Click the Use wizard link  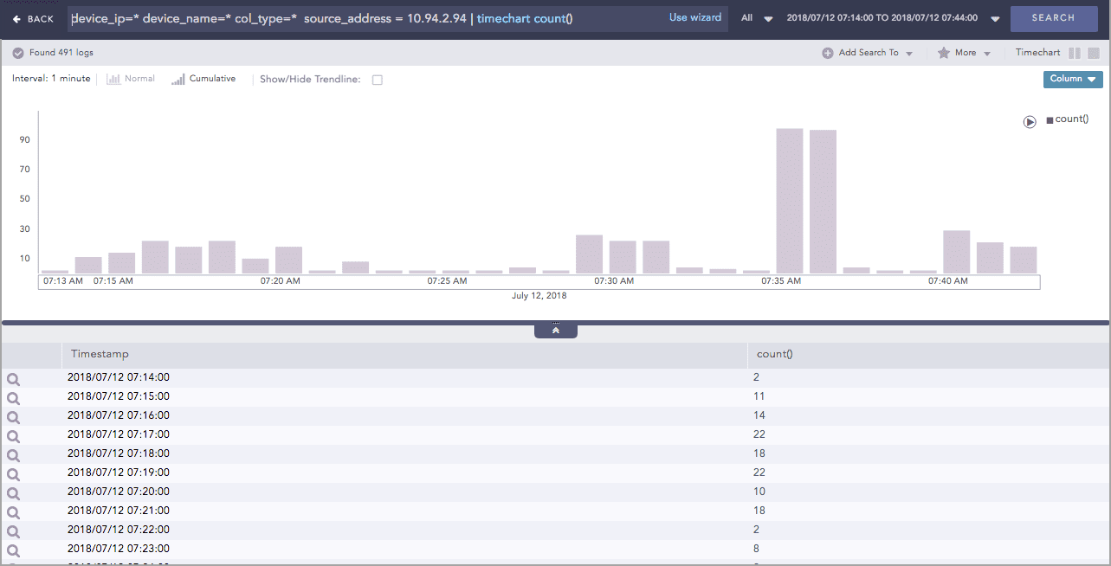pyautogui.click(x=695, y=17)
